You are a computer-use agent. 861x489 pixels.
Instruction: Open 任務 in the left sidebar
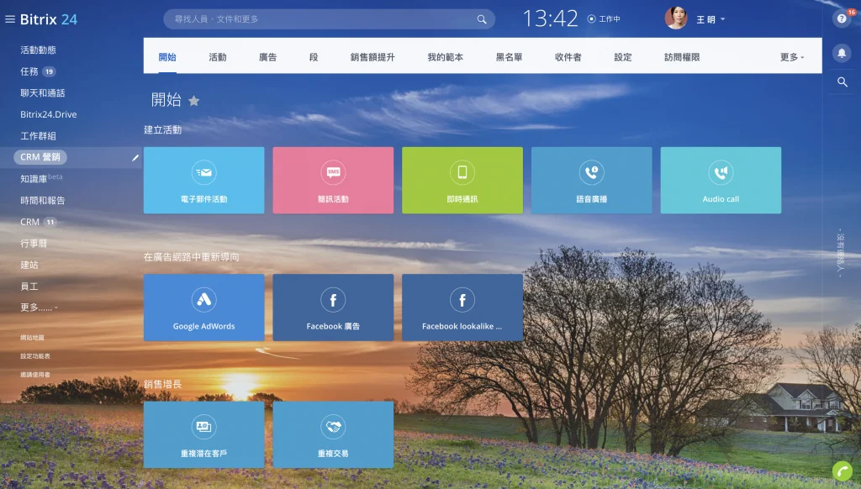point(29,71)
